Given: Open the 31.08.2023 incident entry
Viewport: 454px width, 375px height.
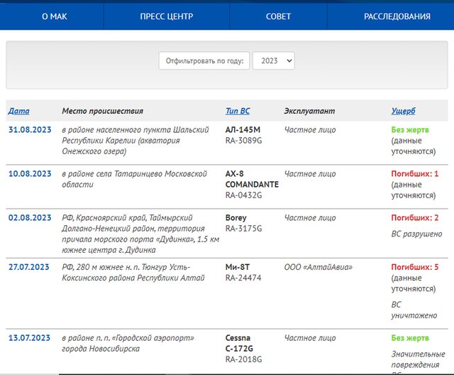Looking at the screenshot, I should pos(30,129).
